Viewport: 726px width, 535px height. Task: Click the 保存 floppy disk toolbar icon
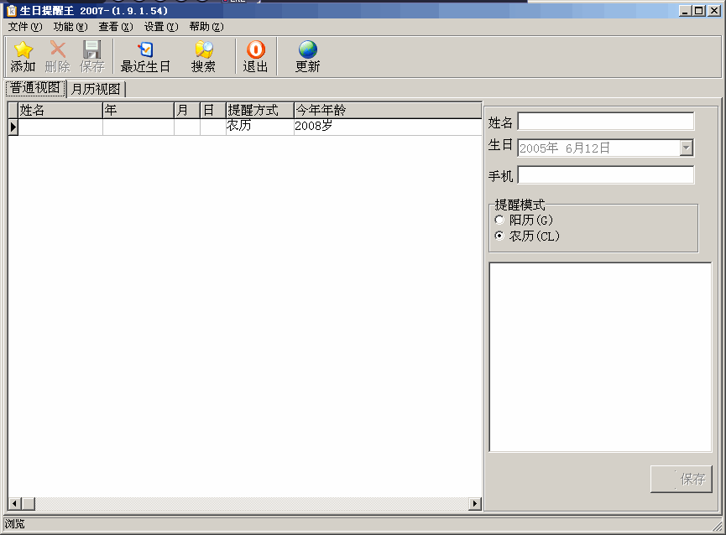[x=91, y=51]
